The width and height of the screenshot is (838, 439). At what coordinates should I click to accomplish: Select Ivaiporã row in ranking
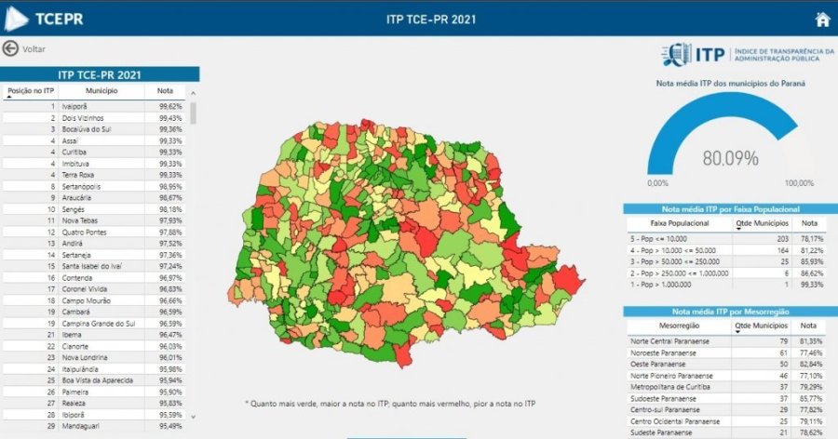pyautogui.click(x=93, y=106)
